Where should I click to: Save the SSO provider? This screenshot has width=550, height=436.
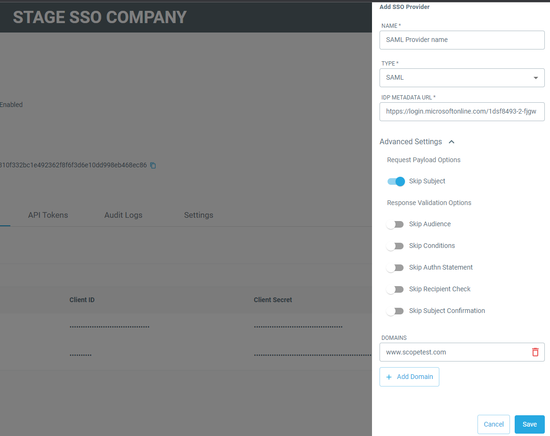point(530,424)
